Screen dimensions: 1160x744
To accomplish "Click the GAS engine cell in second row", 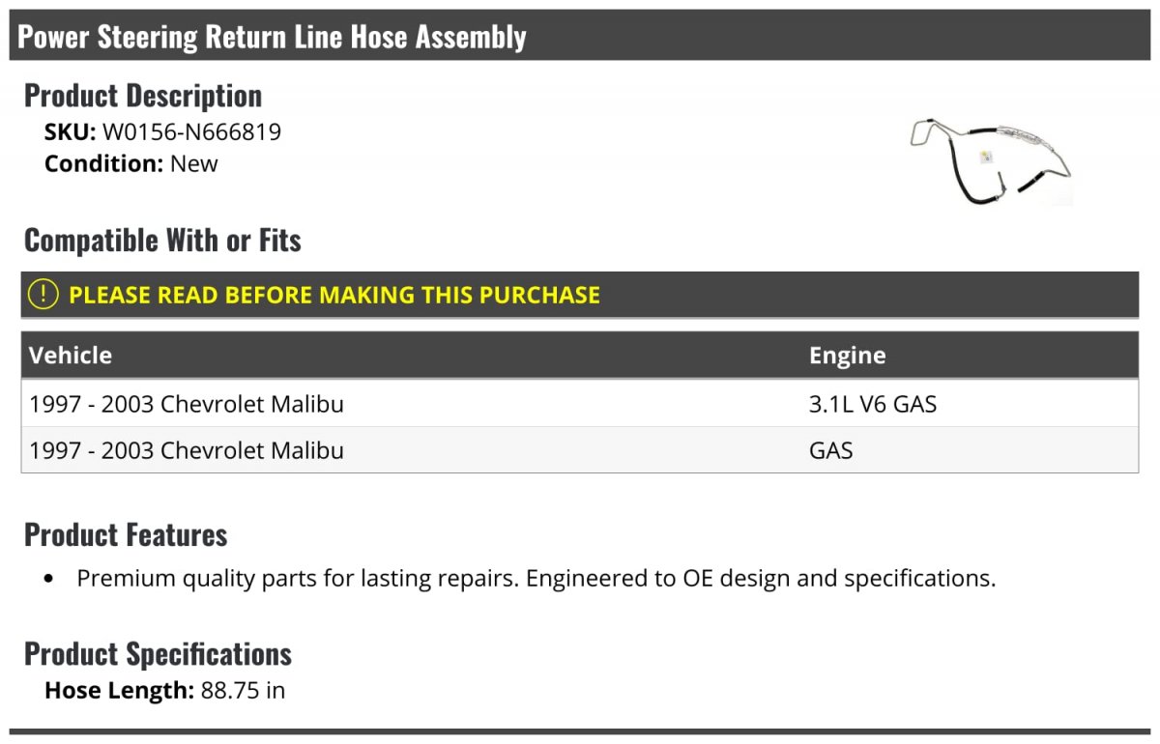I will point(831,450).
